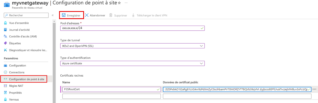Click the Paramètres section heading

coord(11,58)
